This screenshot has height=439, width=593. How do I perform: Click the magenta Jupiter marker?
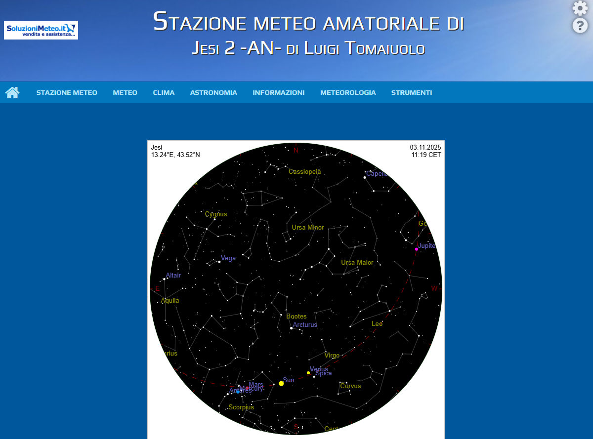point(416,249)
